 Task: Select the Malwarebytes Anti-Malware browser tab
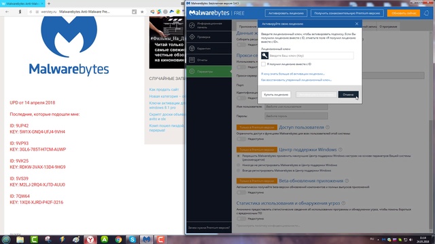22,3
